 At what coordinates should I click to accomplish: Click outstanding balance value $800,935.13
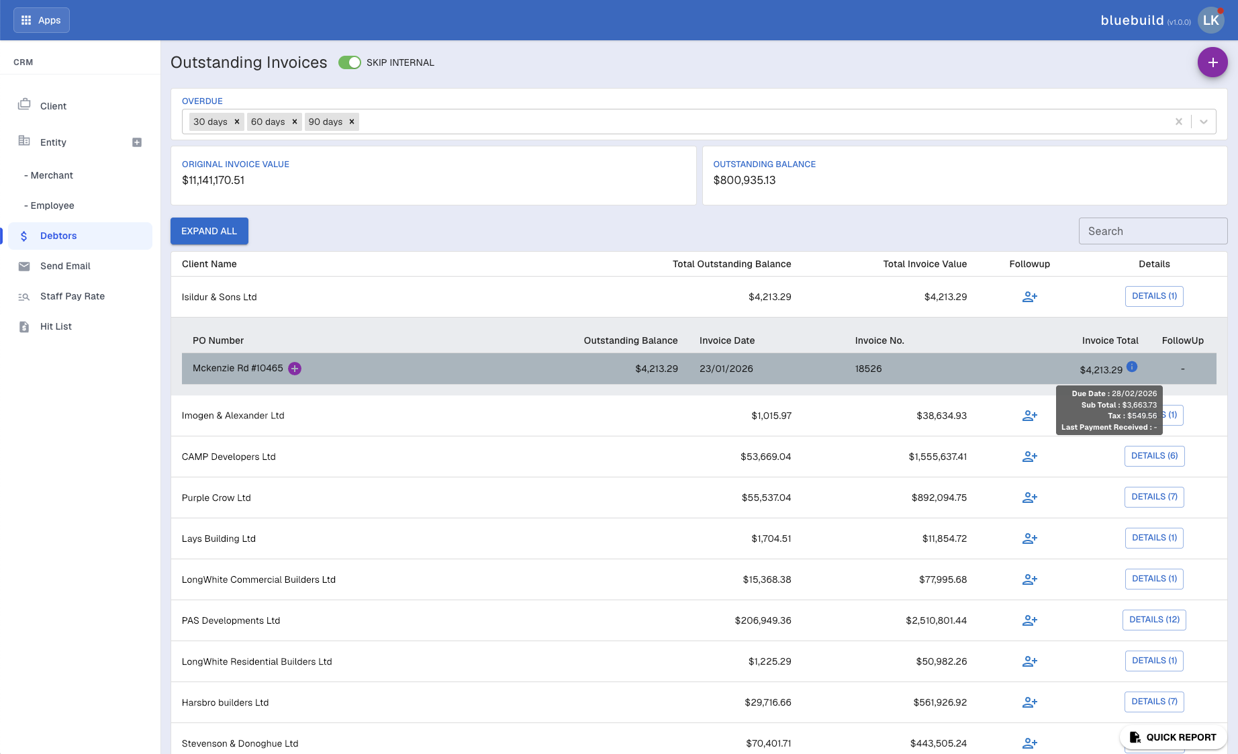(x=745, y=180)
